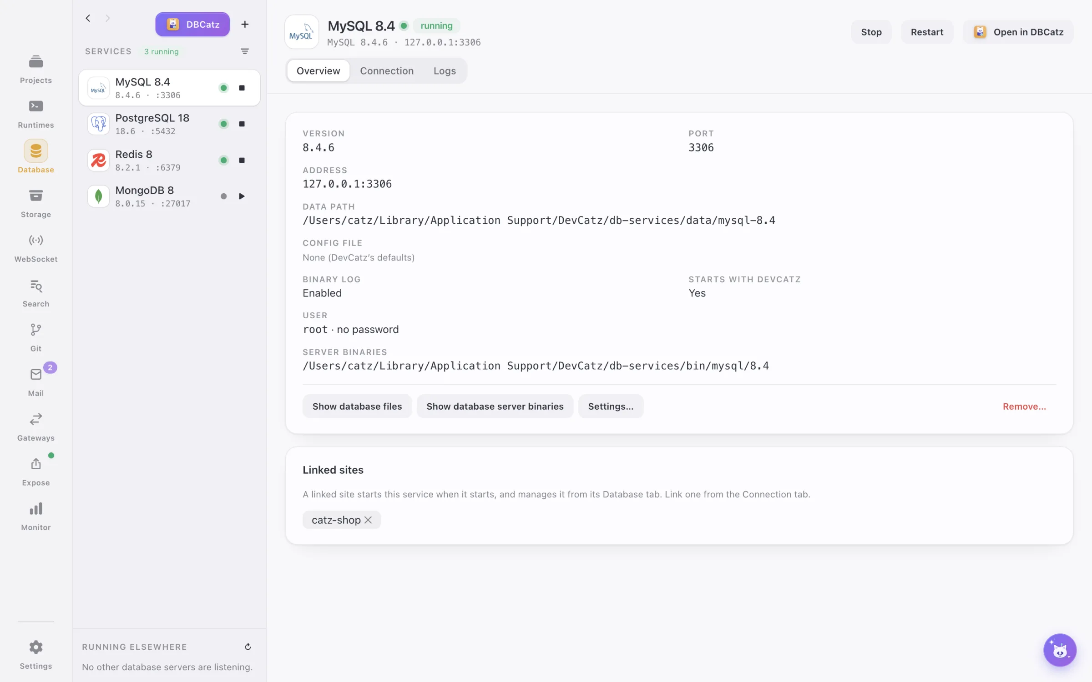The image size is (1092, 682).
Task: Remove the catz-shop linked site
Action: coord(368,520)
